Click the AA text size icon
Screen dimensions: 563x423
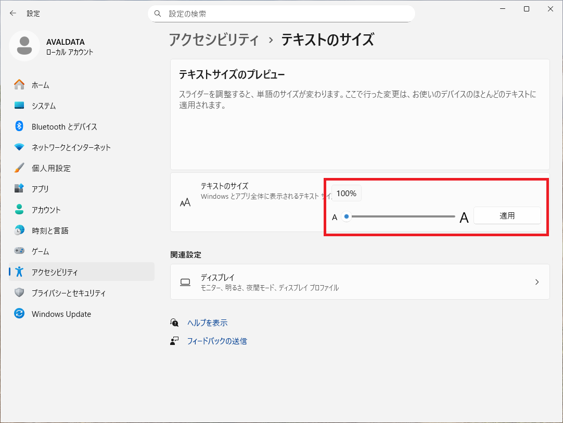coord(185,203)
